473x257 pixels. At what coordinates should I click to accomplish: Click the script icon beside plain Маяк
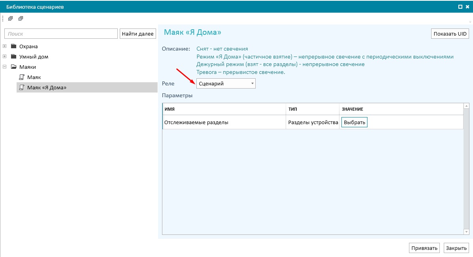(22, 77)
